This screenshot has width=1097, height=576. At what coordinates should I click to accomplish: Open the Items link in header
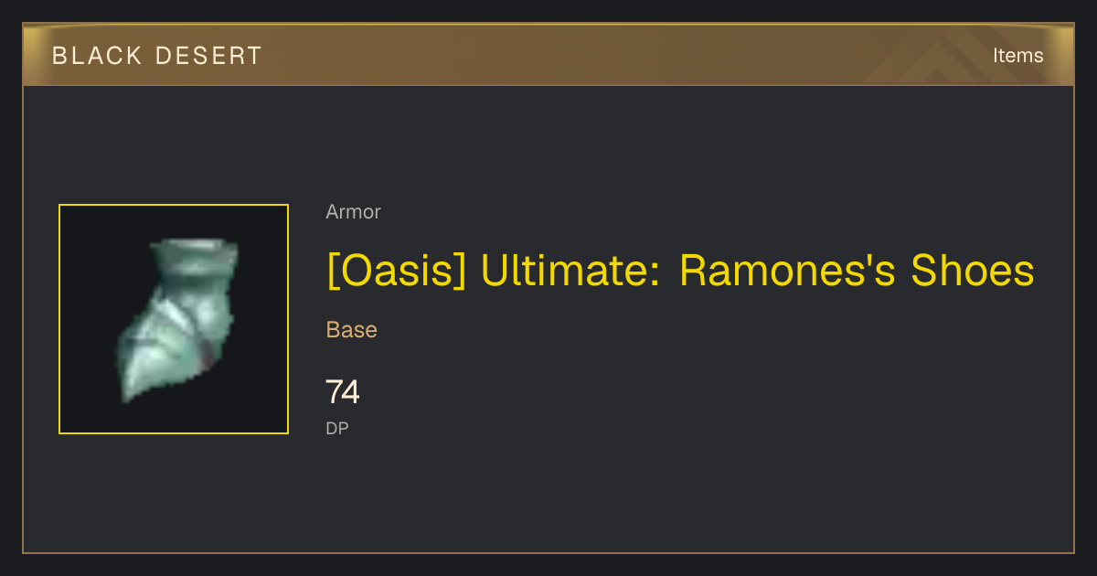(1017, 56)
